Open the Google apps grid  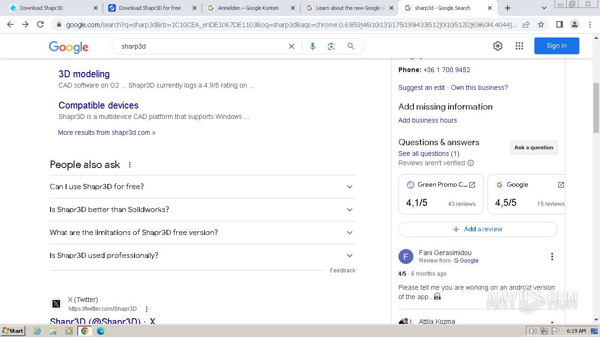pos(519,46)
